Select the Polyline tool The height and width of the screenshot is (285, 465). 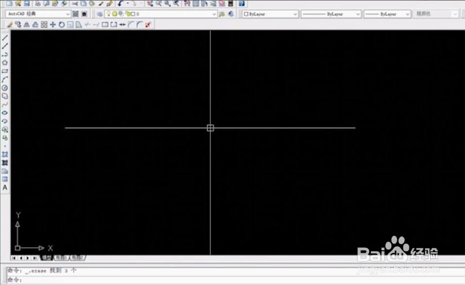click(5, 54)
